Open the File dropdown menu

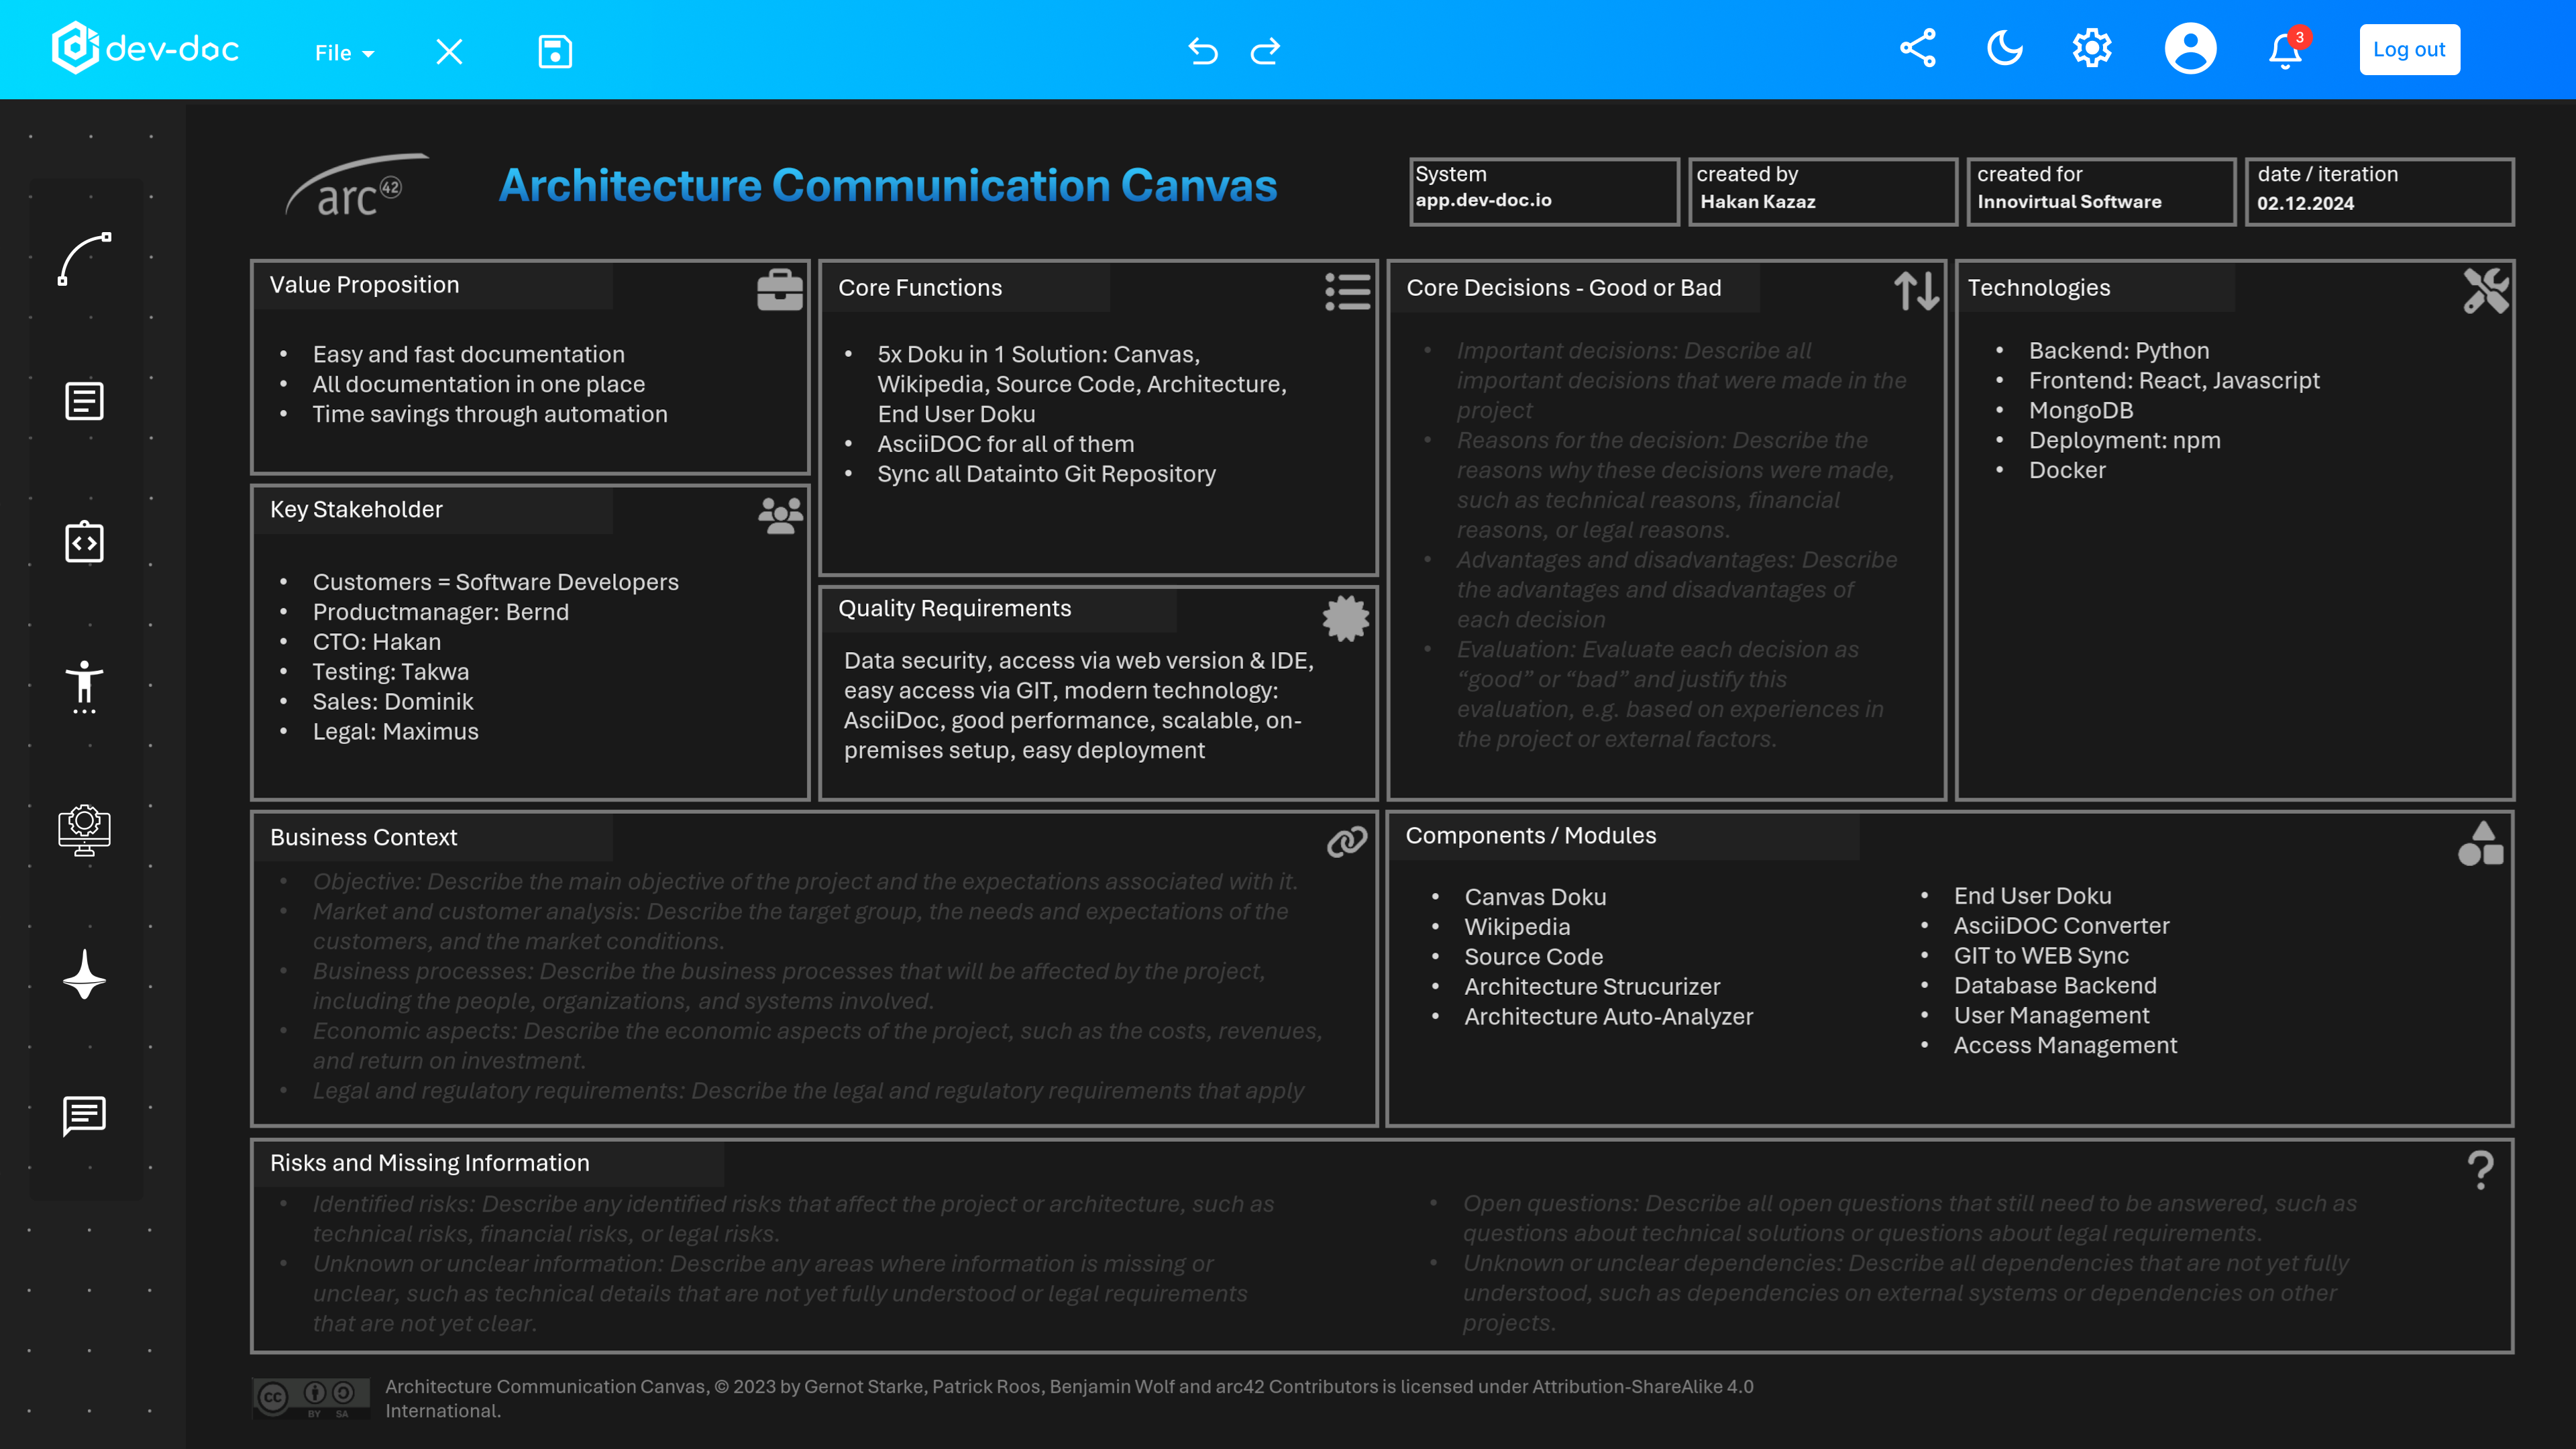[343, 53]
